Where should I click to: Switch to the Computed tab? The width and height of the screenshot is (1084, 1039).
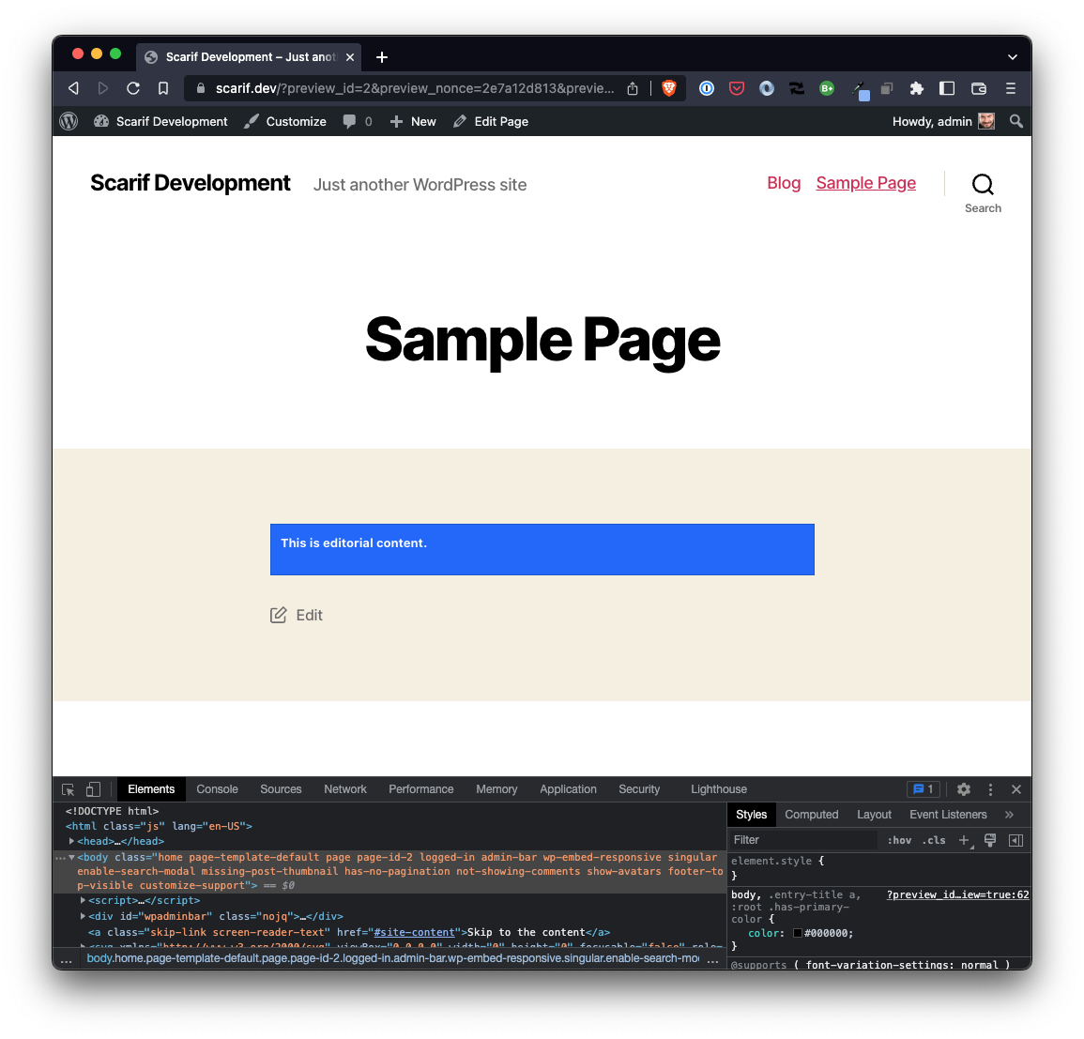[811, 814]
